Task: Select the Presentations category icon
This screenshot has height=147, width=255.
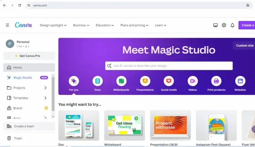Action: pyautogui.click(x=145, y=81)
